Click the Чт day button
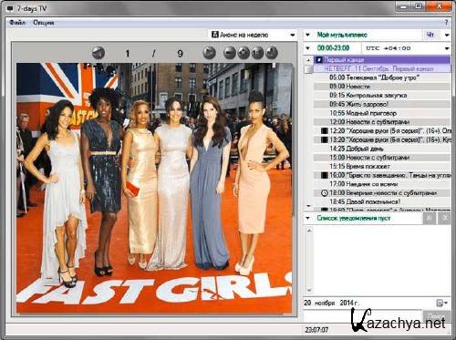Image resolution: width=456 pixels, height=340 pixels. [430, 35]
